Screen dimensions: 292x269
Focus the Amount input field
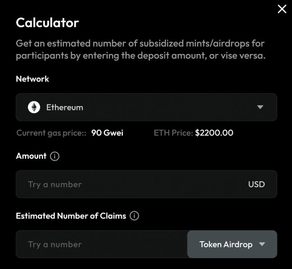[x=131, y=184]
